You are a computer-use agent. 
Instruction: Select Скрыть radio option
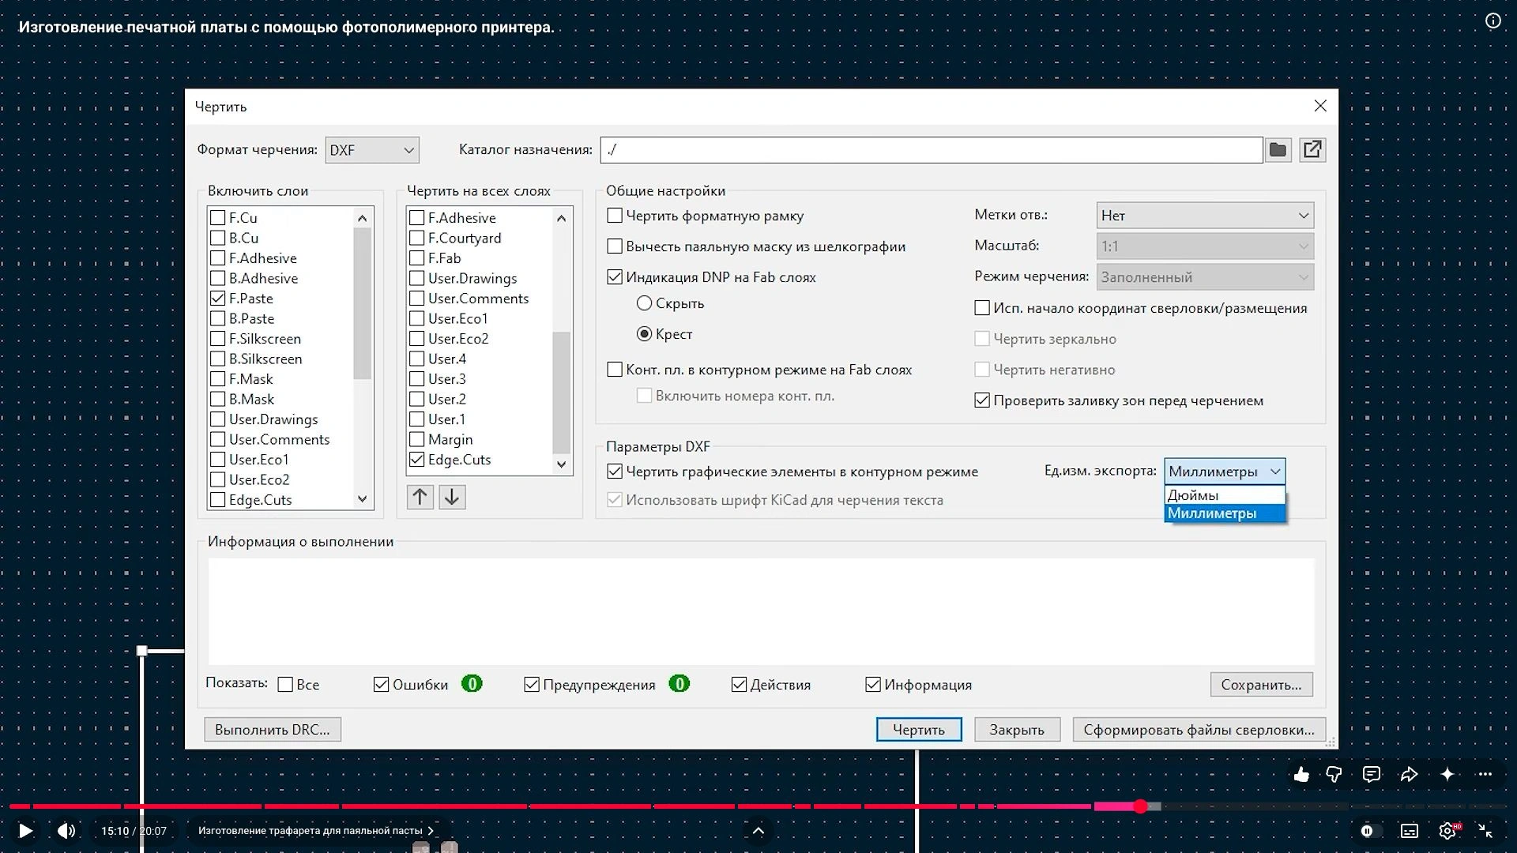tap(645, 303)
